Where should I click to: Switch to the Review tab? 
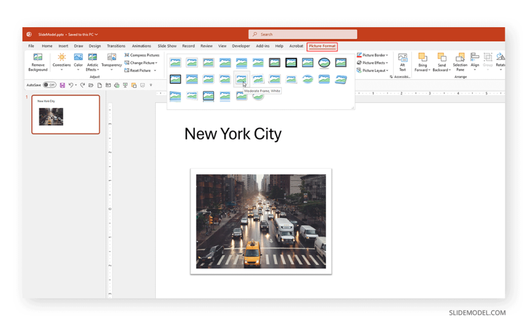207,46
